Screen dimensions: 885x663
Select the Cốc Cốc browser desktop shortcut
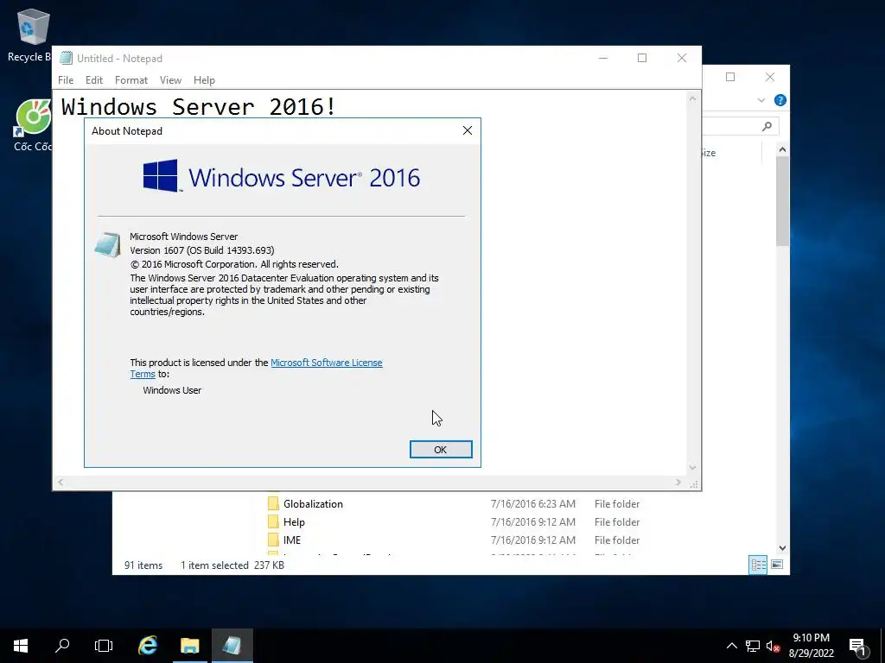pyautogui.click(x=33, y=125)
